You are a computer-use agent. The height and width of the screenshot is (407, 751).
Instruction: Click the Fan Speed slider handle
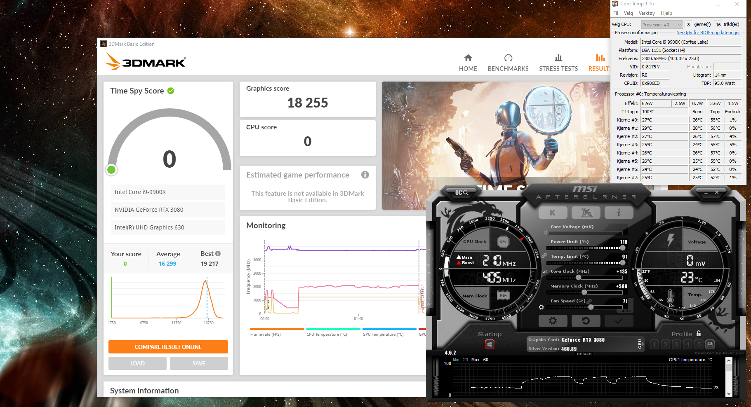(591, 307)
